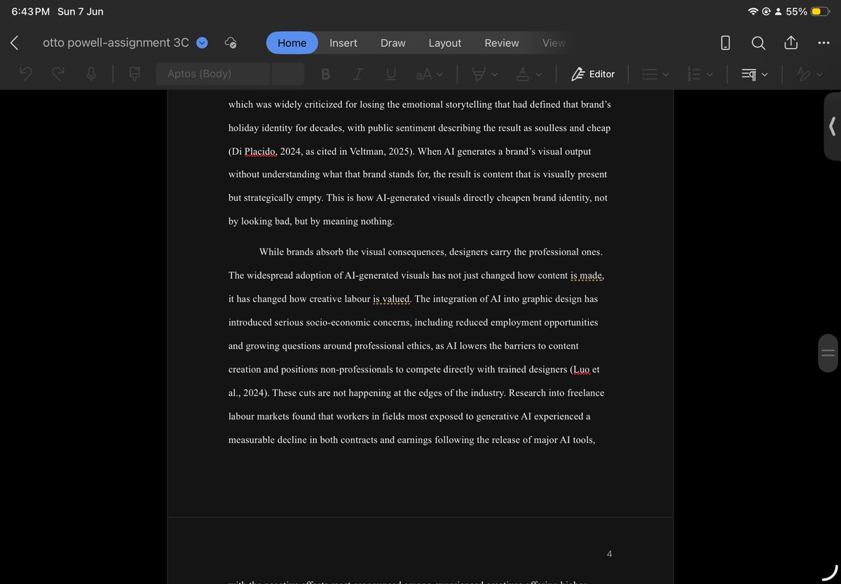Viewport: 841px width, 584px height.
Task: Open paragraph formatting options icon
Action: (x=748, y=74)
